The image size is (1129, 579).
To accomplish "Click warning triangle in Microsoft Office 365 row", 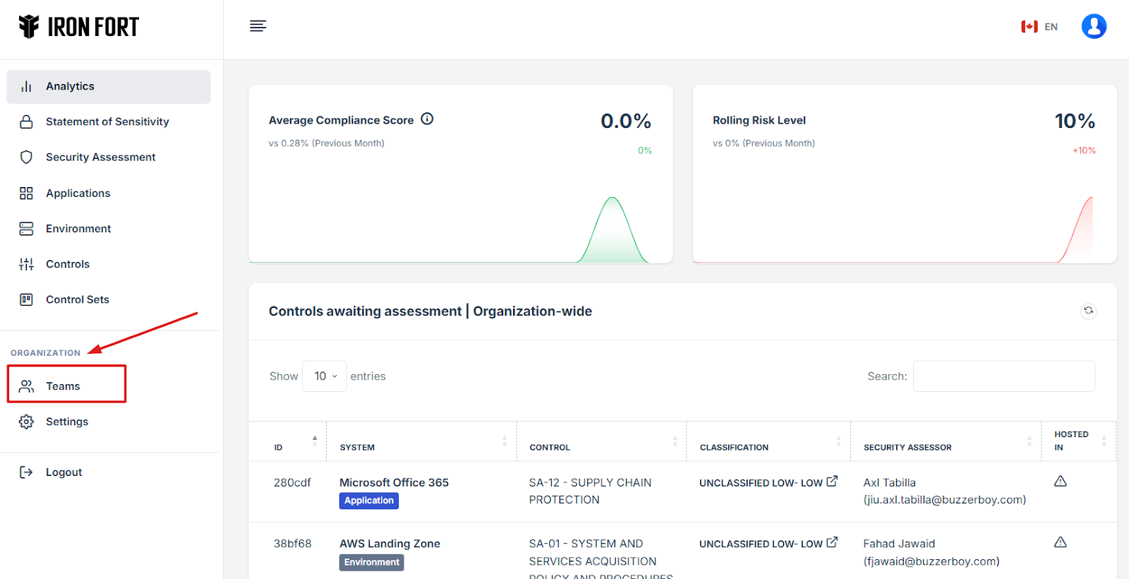I will pos(1060,482).
